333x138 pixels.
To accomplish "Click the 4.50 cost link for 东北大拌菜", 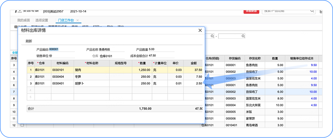I will [x=313, y=105].
